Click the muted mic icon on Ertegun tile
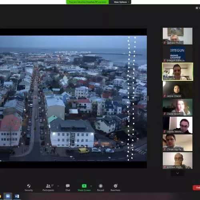Viewport: 200px width, 200px height. point(165,60)
